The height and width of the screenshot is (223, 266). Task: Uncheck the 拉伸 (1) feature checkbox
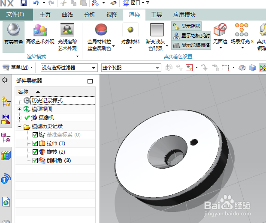click(x=35, y=143)
